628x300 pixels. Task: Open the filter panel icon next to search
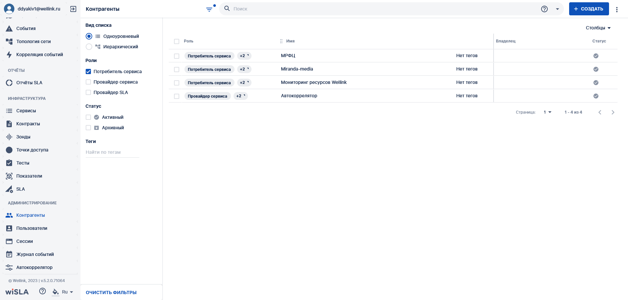click(209, 9)
